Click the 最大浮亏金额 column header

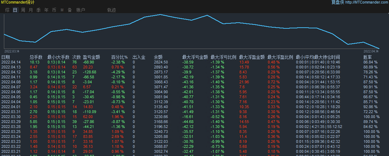195,57
